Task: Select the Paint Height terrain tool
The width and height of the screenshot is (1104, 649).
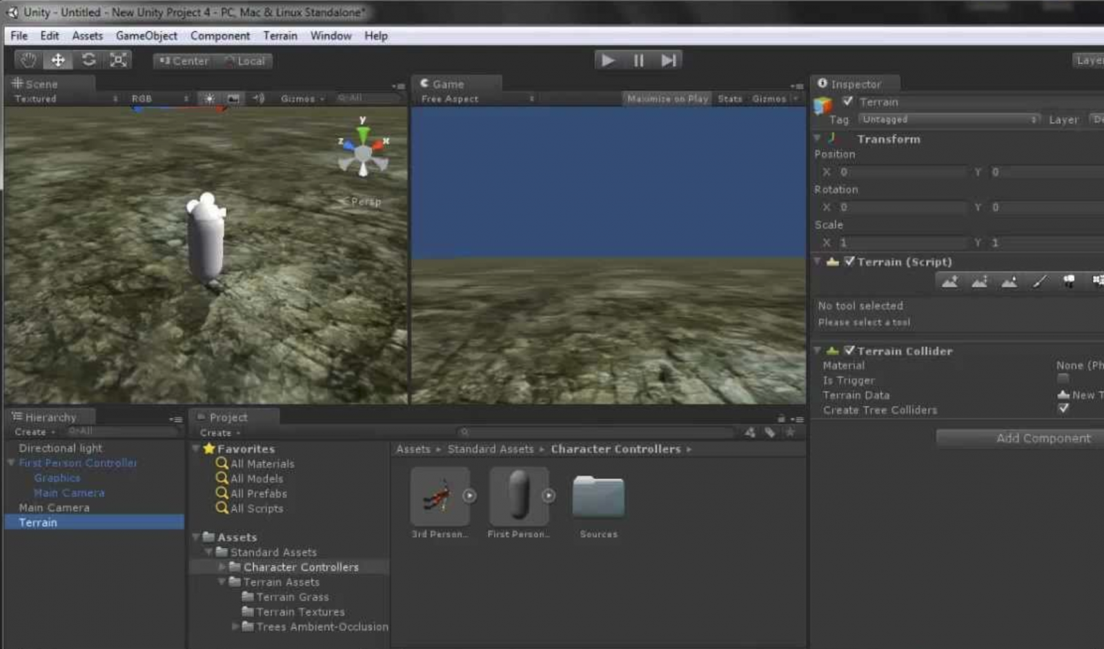Action: 979,281
